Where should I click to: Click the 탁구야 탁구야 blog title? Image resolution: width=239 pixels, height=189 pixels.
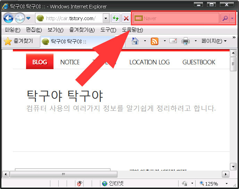[x=65, y=96]
